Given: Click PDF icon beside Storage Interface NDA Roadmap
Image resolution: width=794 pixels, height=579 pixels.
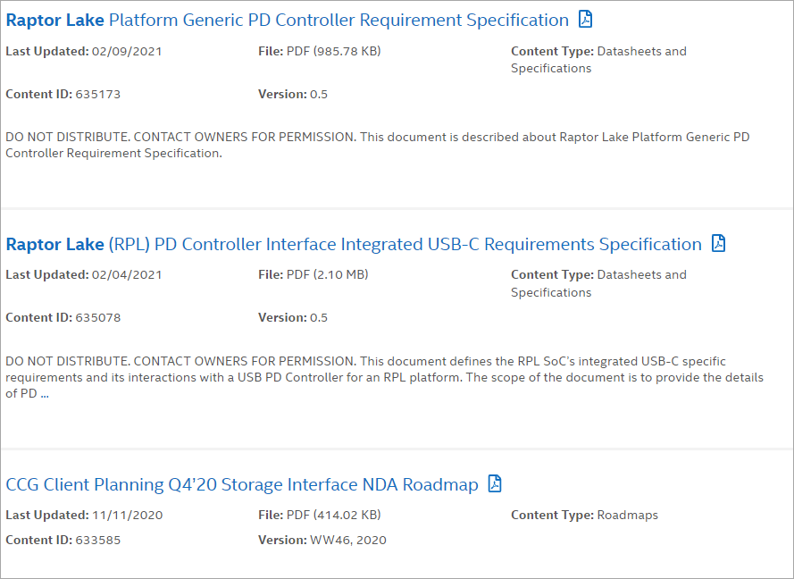Looking at the screenshot, I should coord(495,483).
